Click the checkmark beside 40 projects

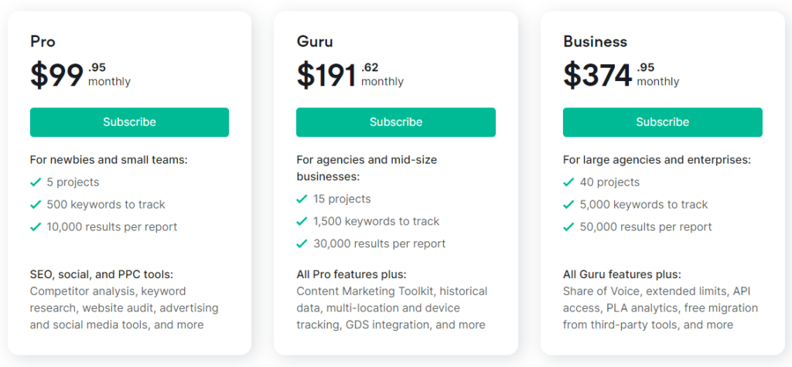568,182
